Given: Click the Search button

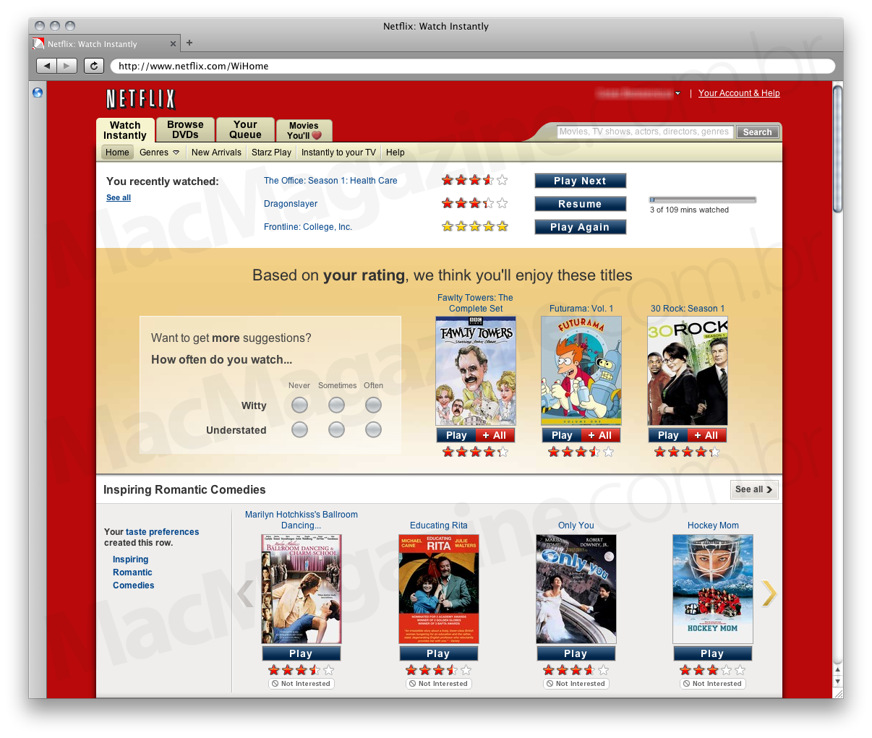Looking at the screenshot, I should [757, 132].
